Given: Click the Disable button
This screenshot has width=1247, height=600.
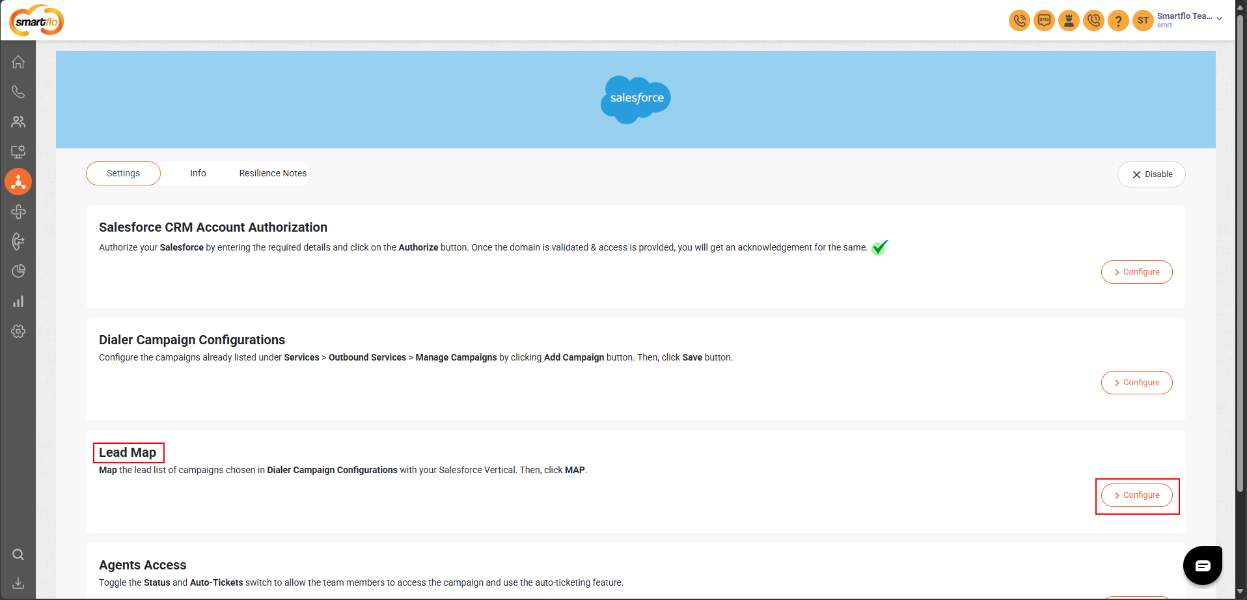Looking at the screenshot, I should (x=1151, y=174).
